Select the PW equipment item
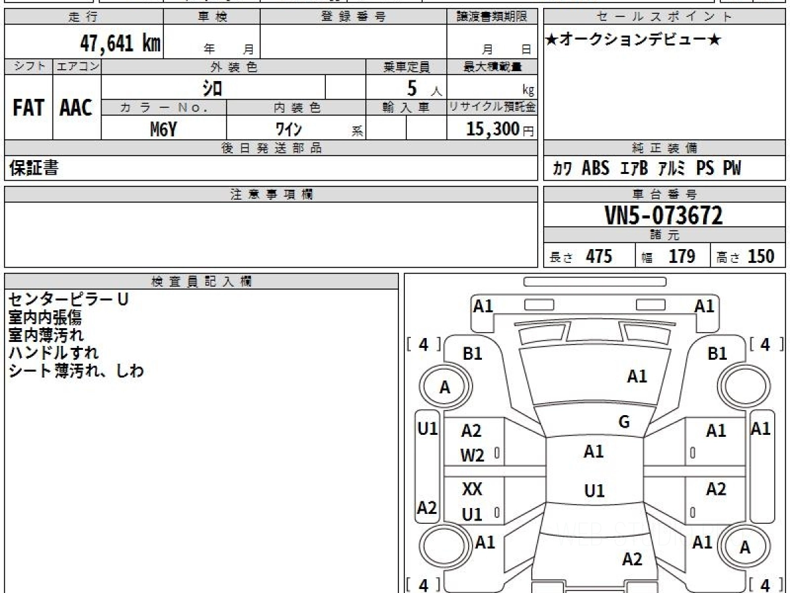Screen dimensions: 790x593 (x=732, y=169)
